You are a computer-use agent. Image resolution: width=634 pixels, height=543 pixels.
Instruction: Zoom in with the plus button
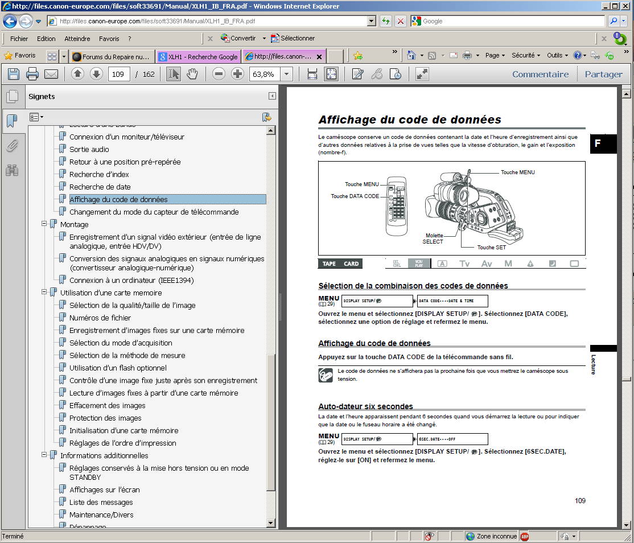point(237,74)
